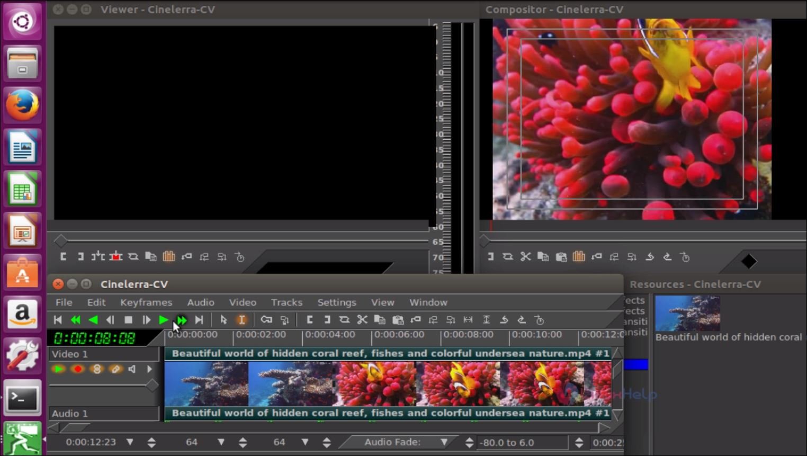Viewport: 807px width, 456px height.
Task: Open the Keyframes menu
Action: coord(146,302)
